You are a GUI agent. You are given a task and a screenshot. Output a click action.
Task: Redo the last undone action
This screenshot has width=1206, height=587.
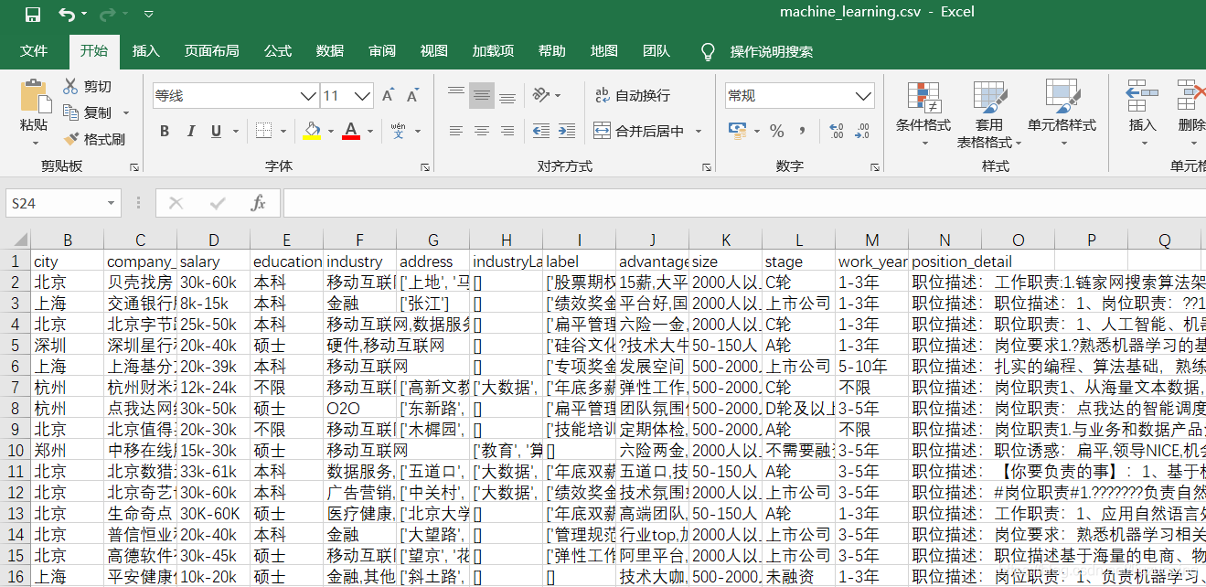[x=106, y=14]
